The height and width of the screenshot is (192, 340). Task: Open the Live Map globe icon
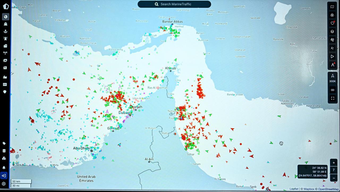5,16
